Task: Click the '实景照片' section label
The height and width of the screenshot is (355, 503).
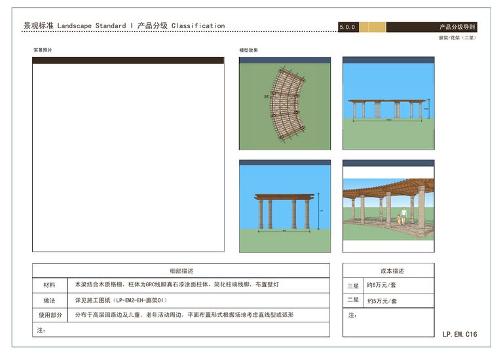Action: [x=43, y=50]
